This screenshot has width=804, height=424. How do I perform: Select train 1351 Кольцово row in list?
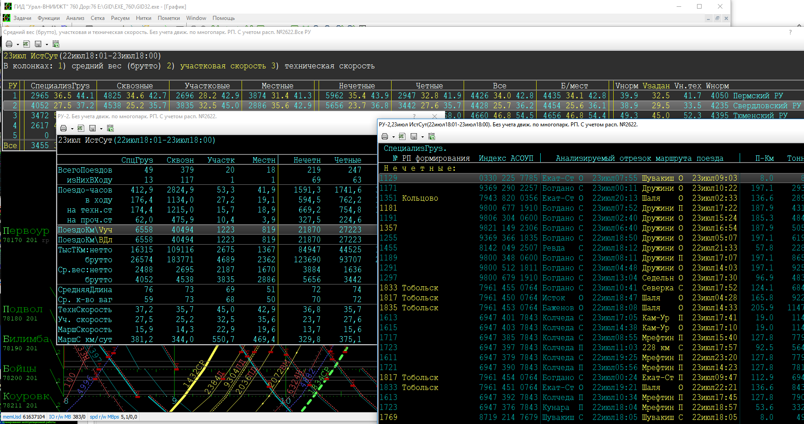409,198
